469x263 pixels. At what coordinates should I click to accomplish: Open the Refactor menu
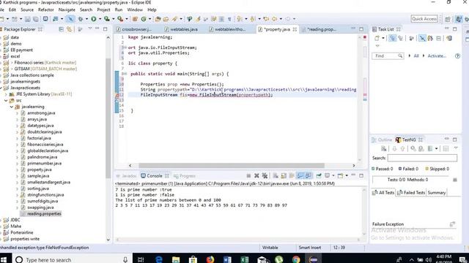coord(45,9)
